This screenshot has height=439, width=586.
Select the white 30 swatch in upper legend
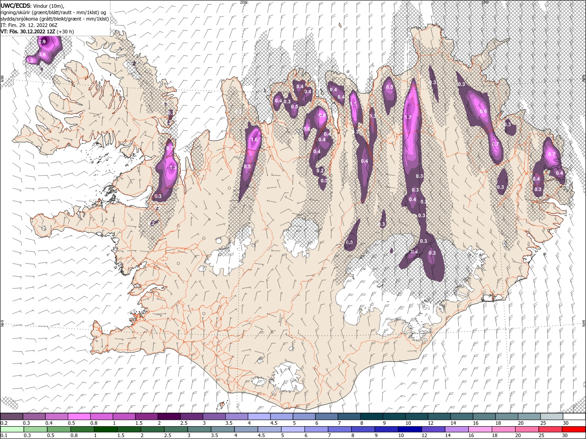(x=574, y=417)
